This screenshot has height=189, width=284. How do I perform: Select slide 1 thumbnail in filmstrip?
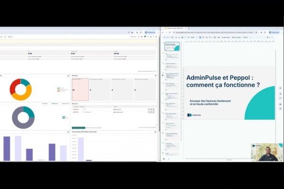point(172,46)
